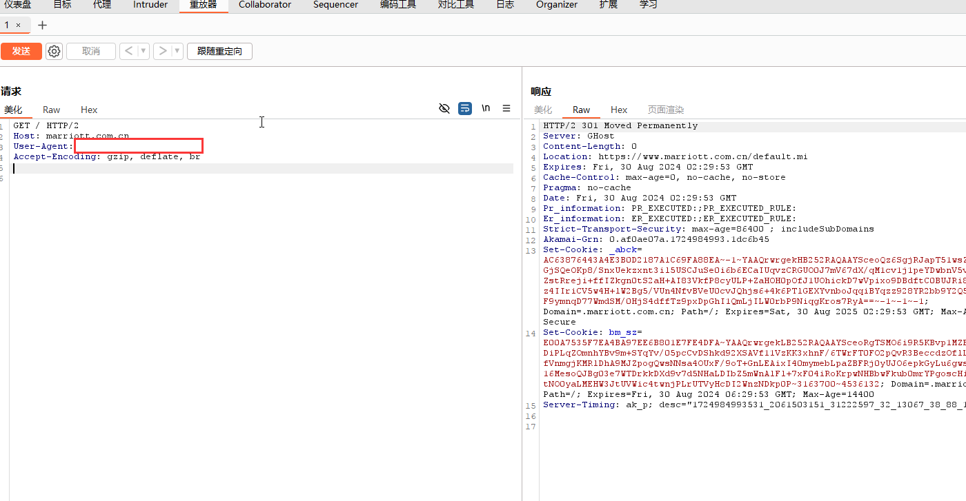Click the Set-Cookie: _abck header

point(593,249)
